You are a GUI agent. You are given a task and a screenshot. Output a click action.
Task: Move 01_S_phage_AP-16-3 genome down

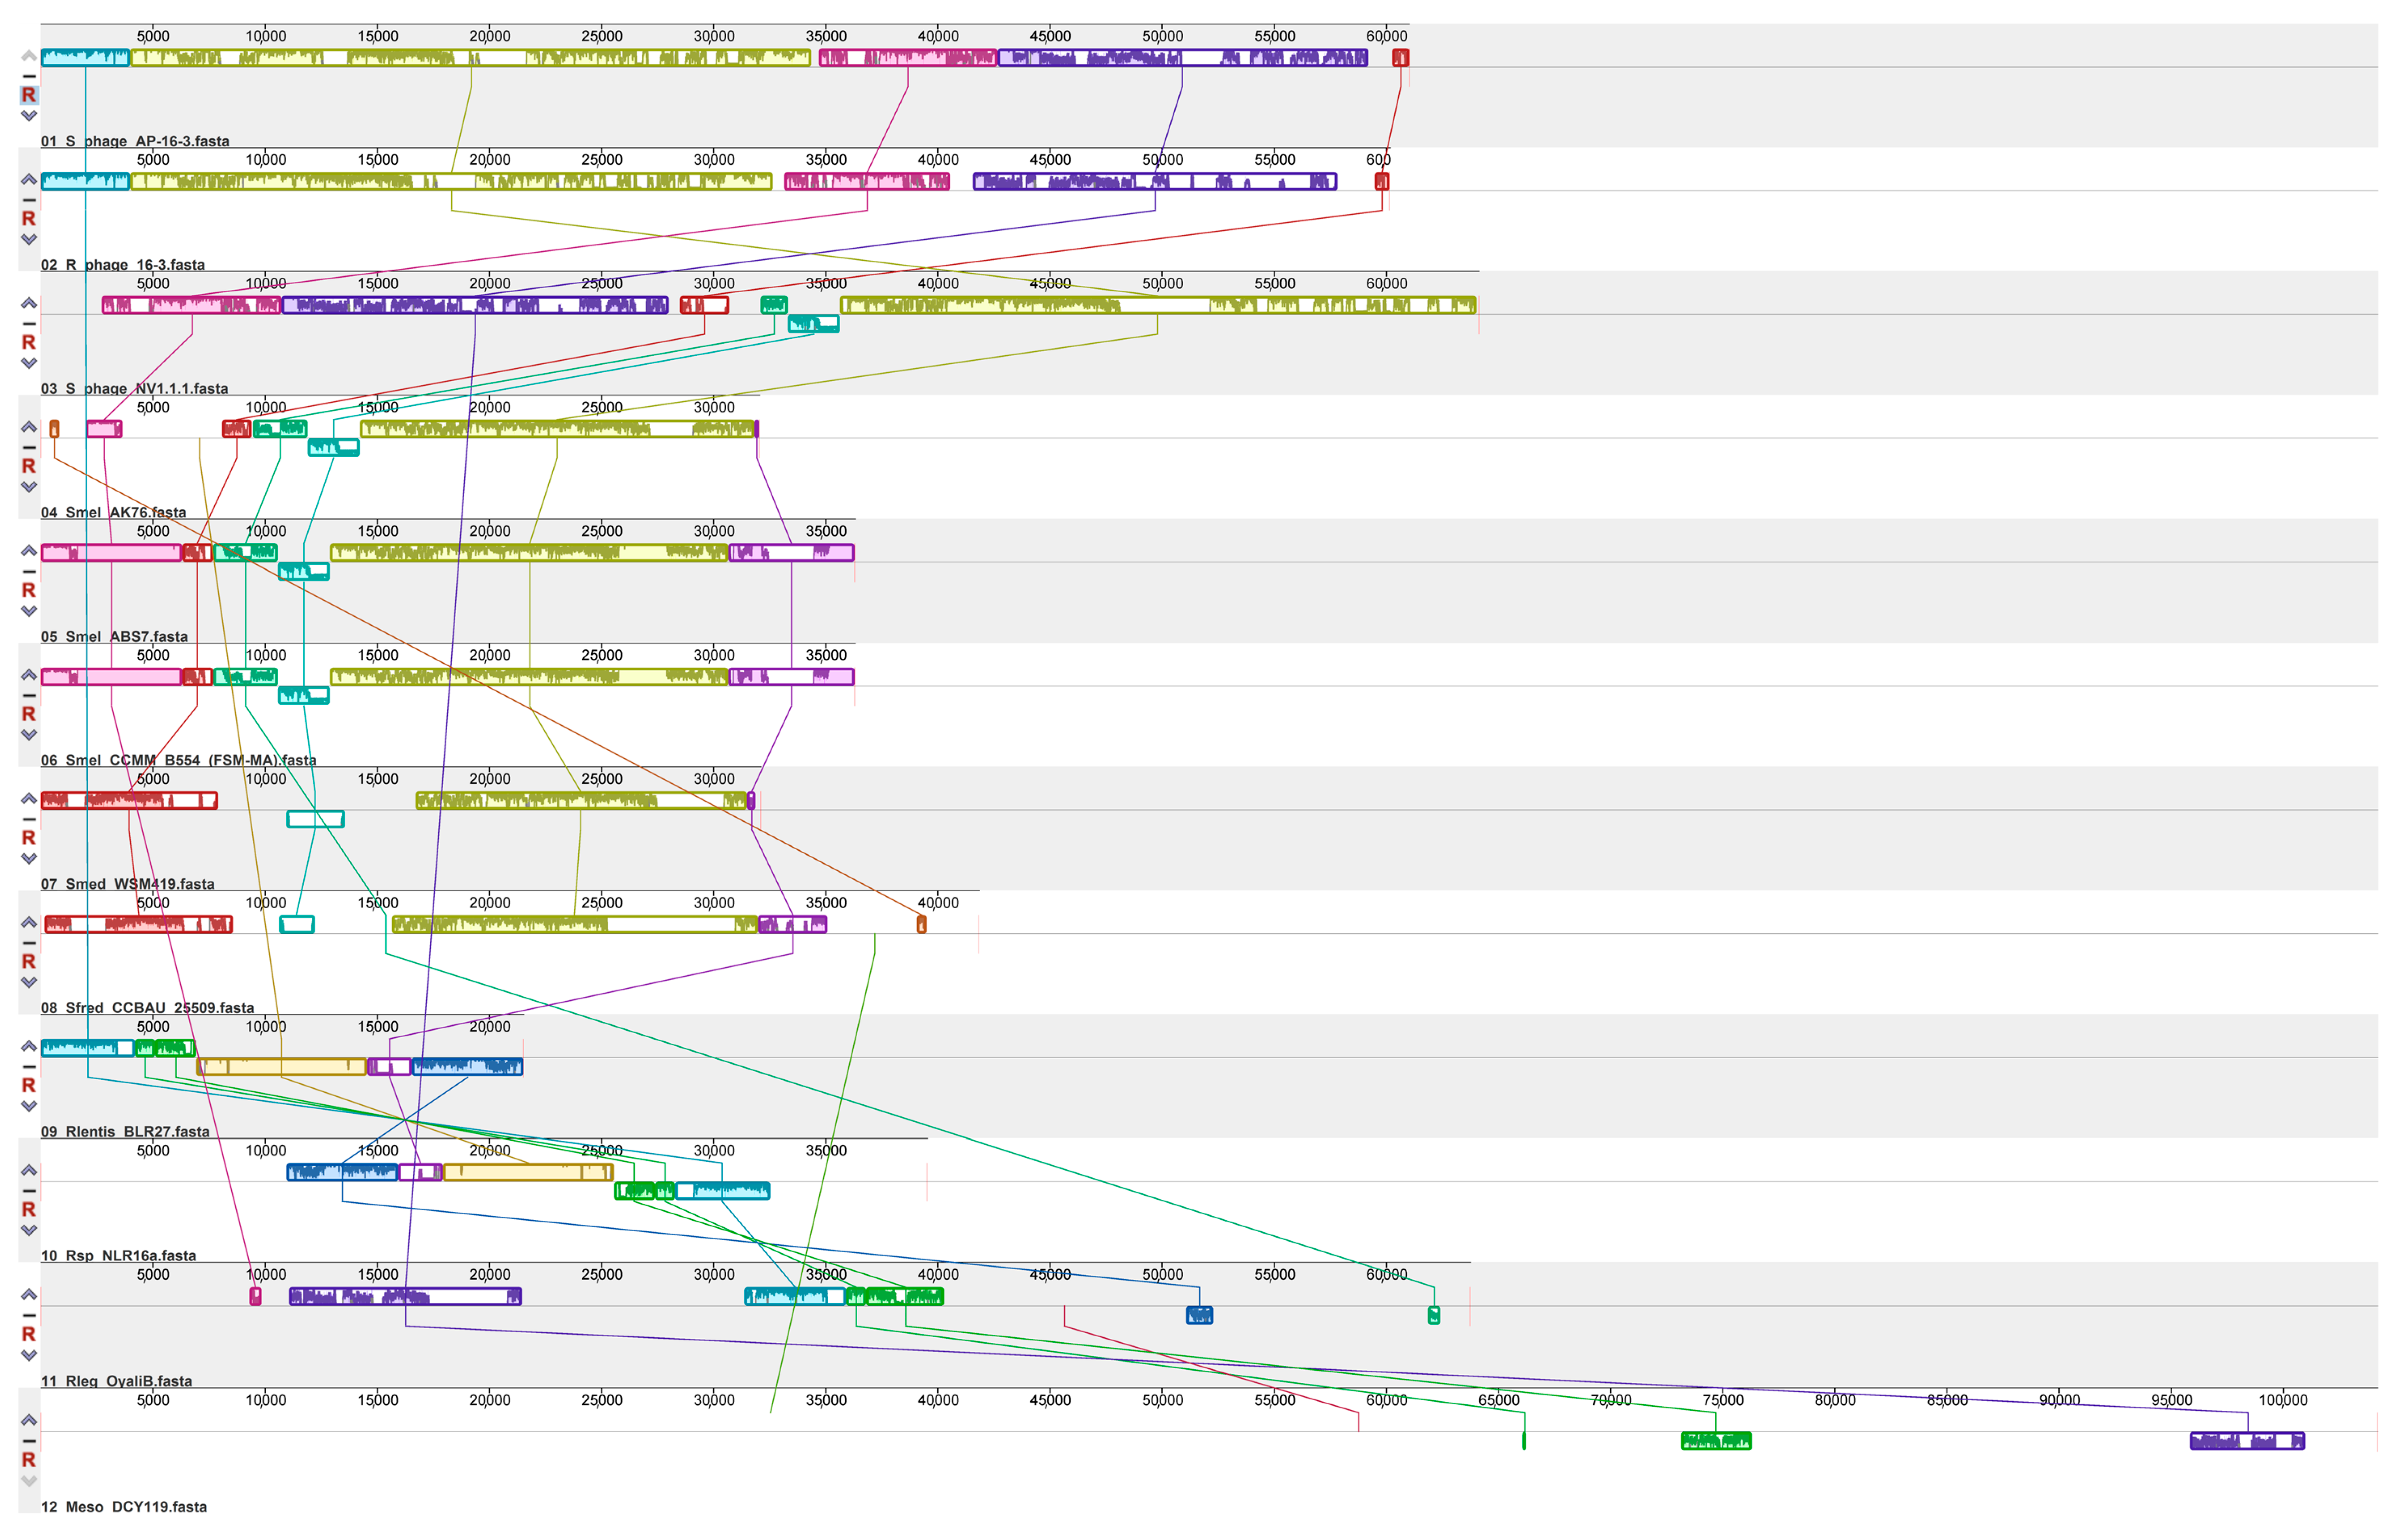(x=29, y=116)
